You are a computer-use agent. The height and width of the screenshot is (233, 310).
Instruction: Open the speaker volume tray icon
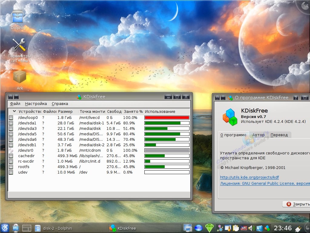coord(251,228)
